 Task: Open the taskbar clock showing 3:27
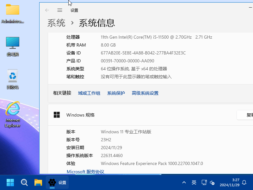[x=230, y=182]
